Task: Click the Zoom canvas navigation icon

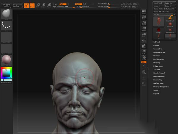Action: point(144,18)
